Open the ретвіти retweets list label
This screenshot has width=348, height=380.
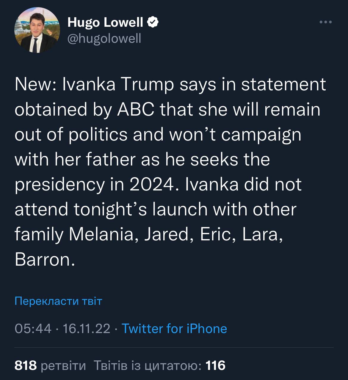coord(63,365)
